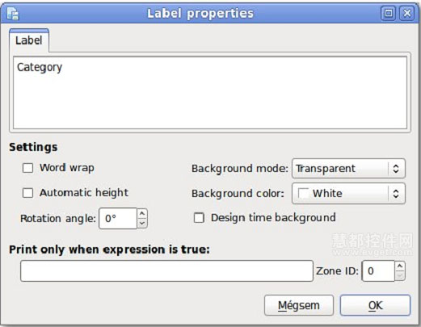This screenshot has width=421, height=327.
Task: Click the maximize window button in title bar
Action: tap(388, 13)
